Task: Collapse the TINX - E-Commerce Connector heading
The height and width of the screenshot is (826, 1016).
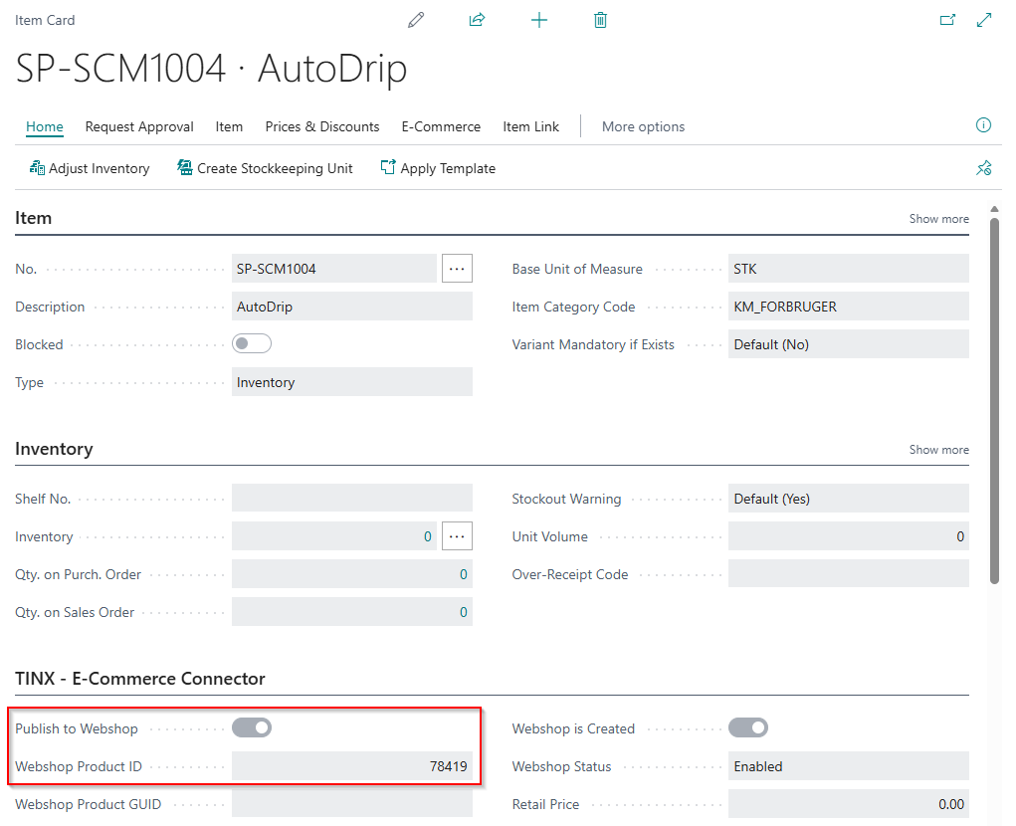Action: coord(140,679)
